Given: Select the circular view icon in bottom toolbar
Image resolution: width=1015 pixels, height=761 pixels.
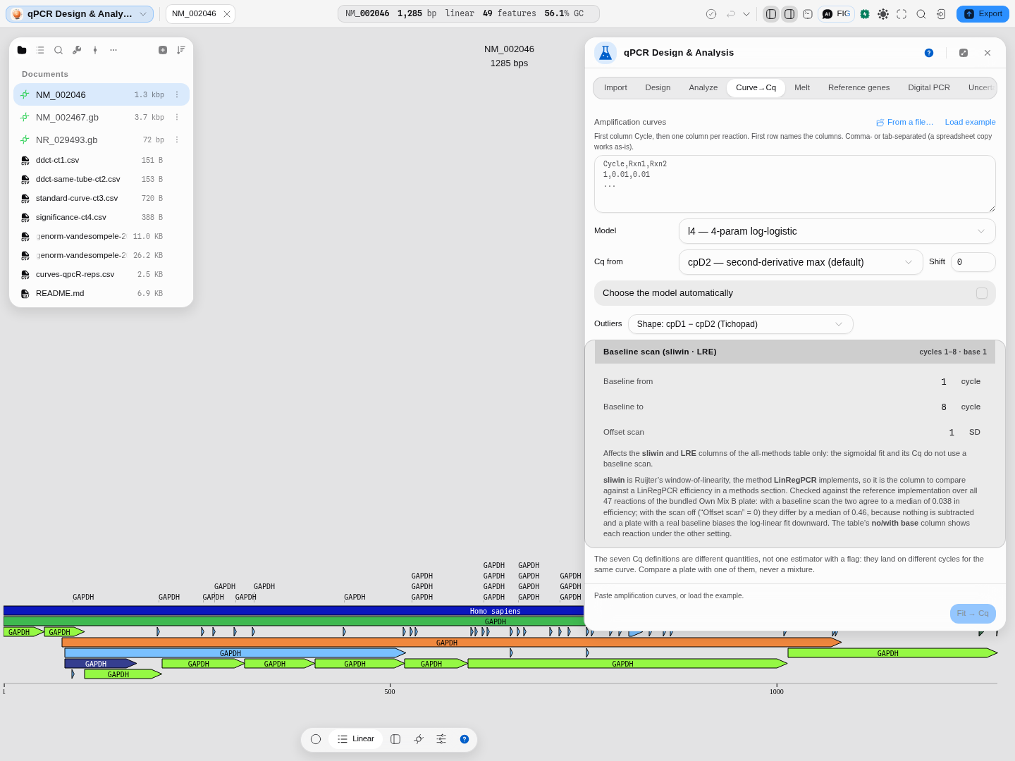Looking at the screenshot, I should pos(316,739).
